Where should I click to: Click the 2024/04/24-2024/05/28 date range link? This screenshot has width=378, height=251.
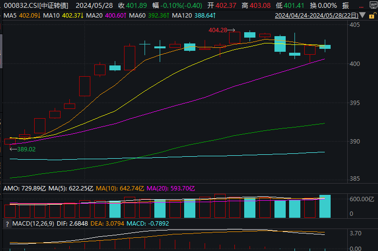(319, 15)
